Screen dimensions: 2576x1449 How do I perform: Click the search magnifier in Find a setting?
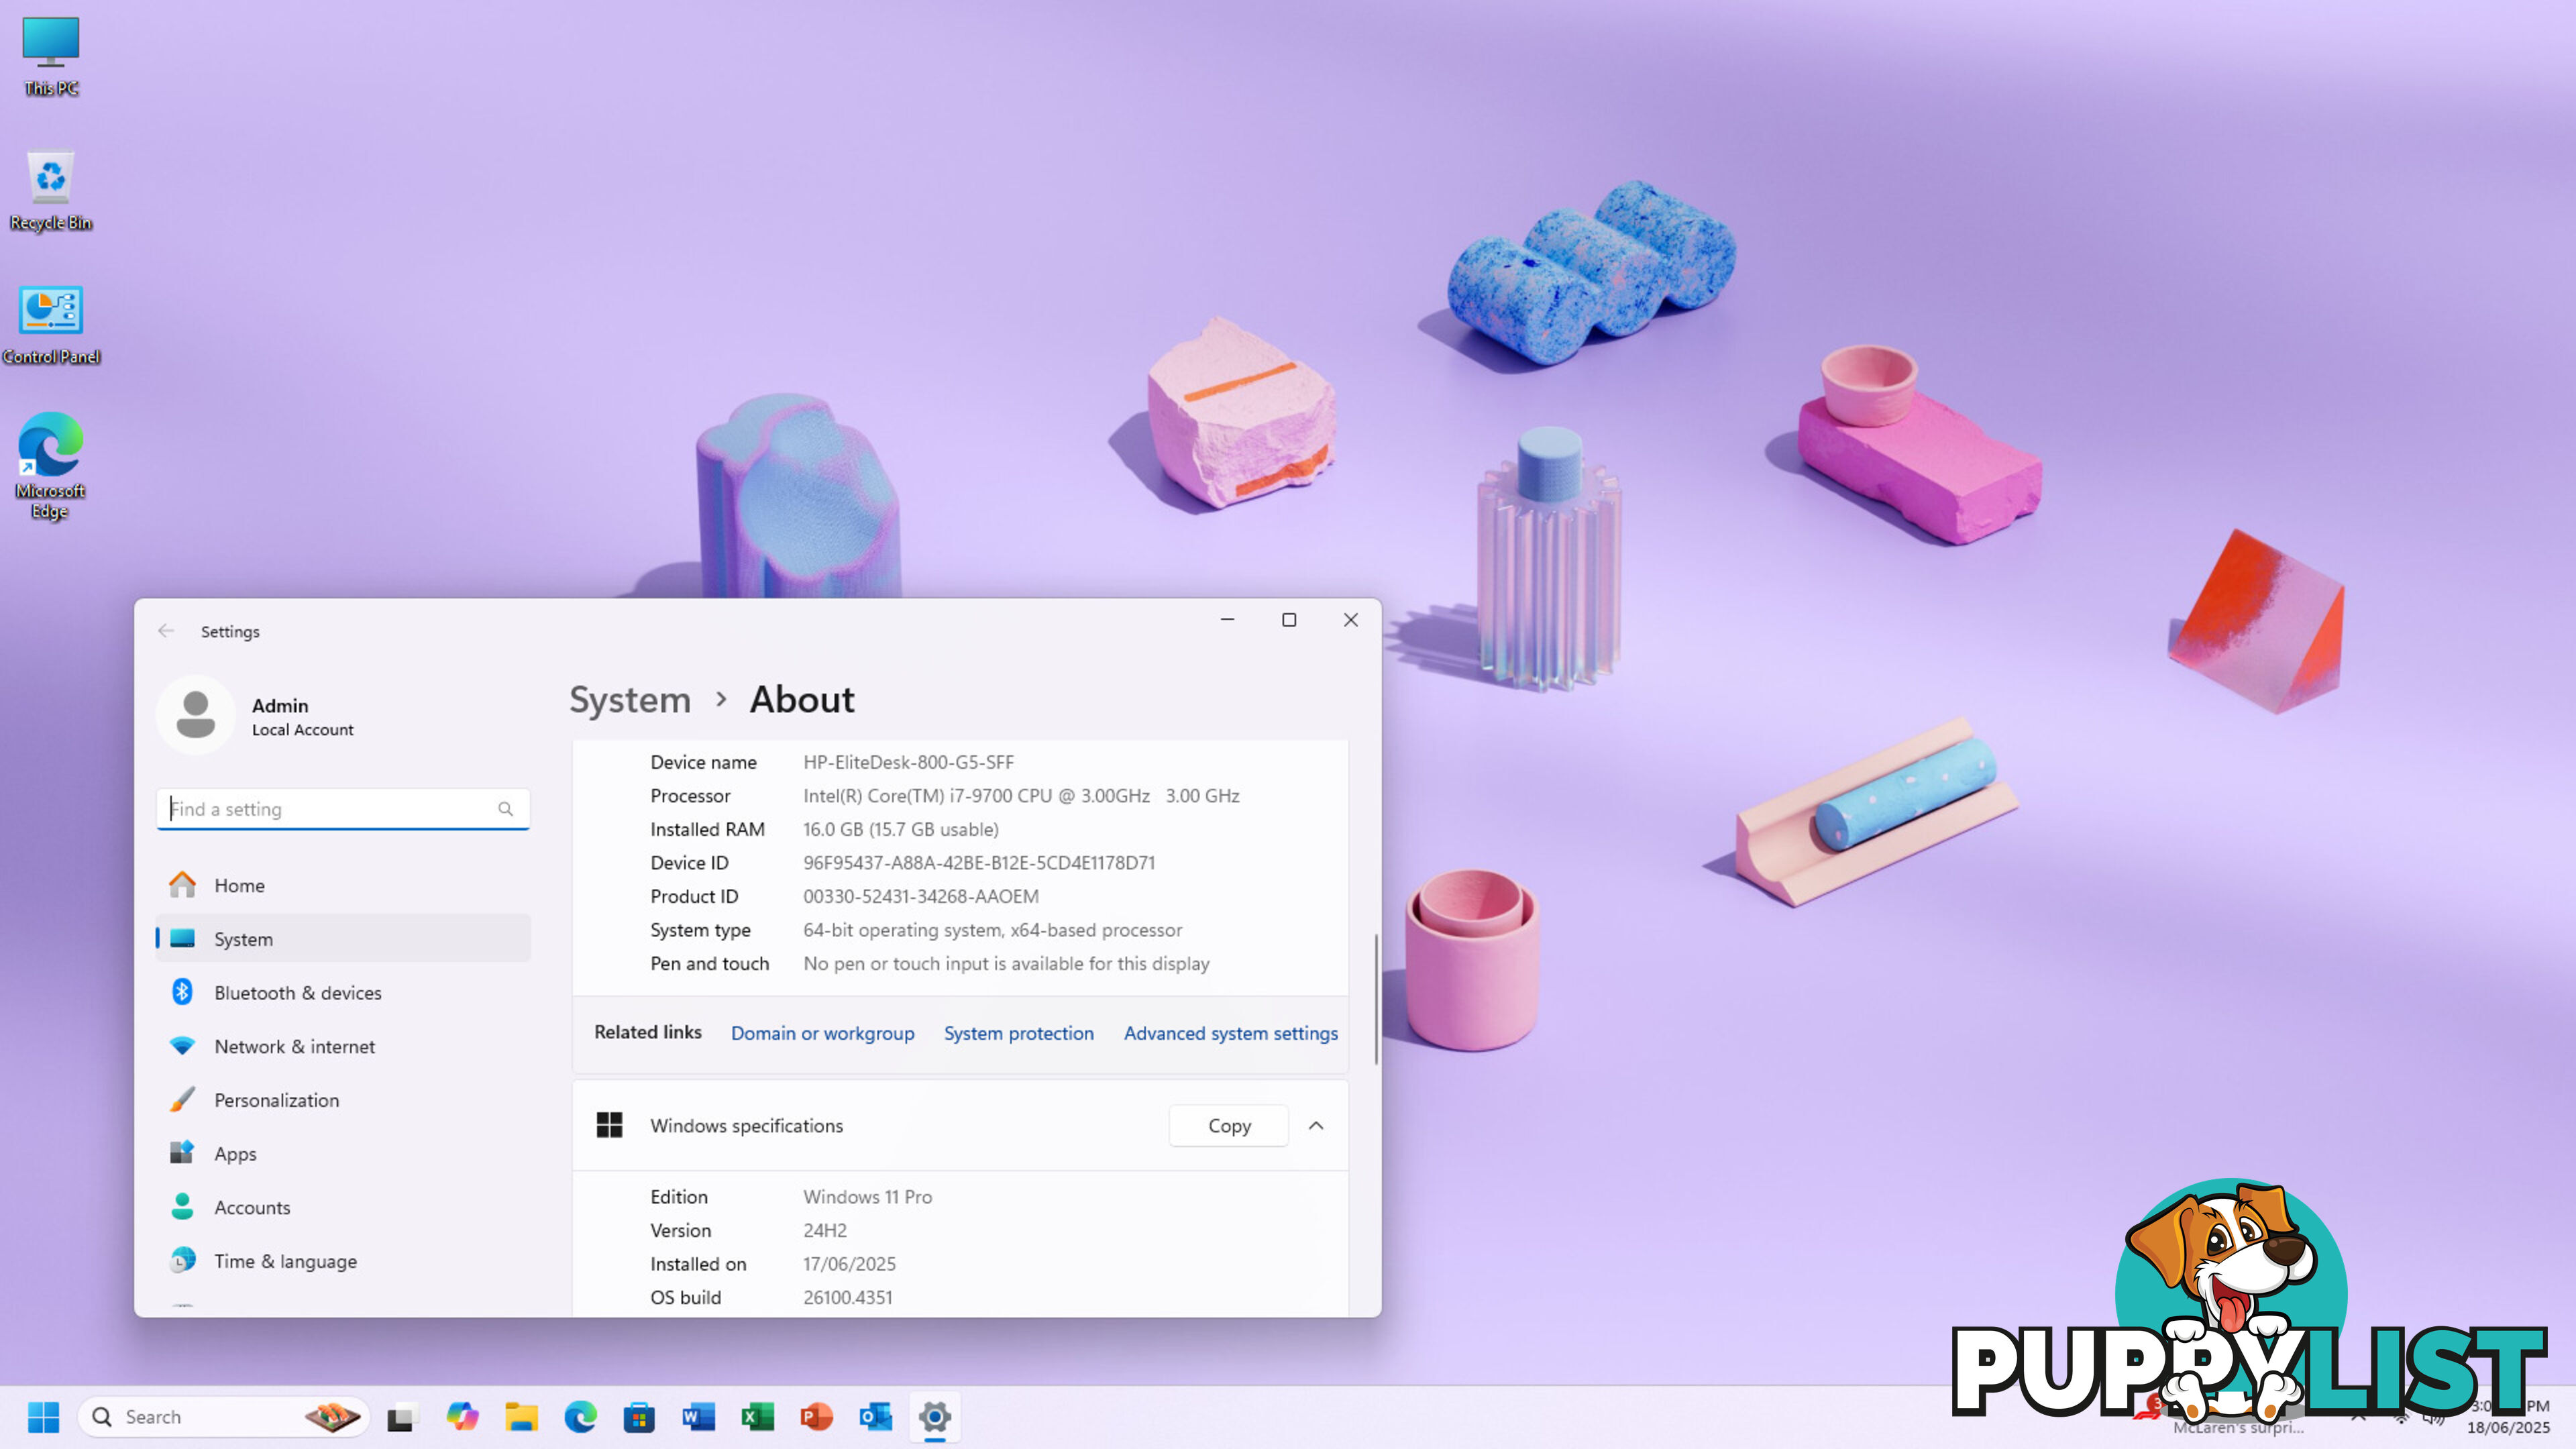[505, 809]
